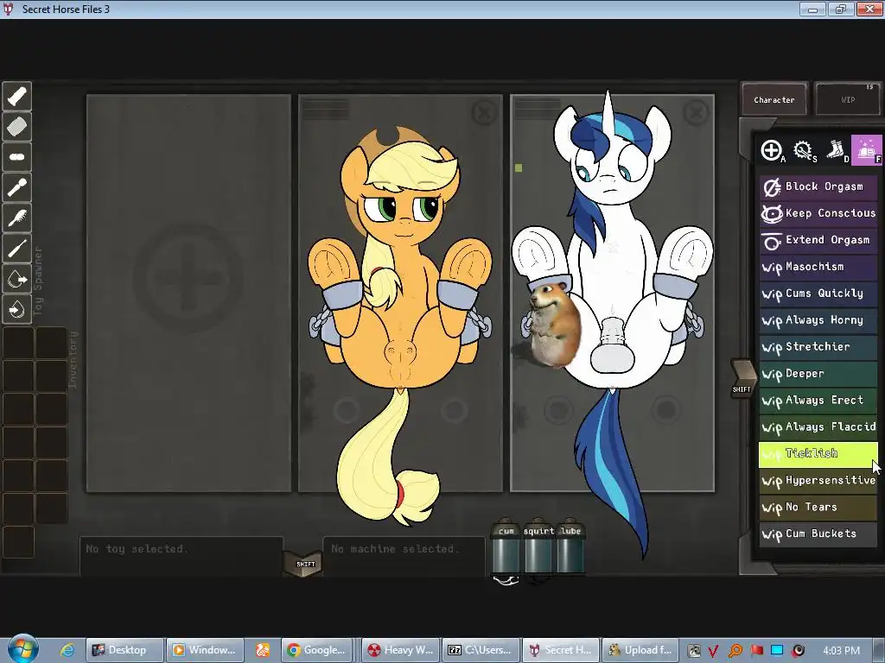Switch to the Heavy W... taskbar window
The height and width of the screenshot is (663, 885).
pyautogui.click(x=401, y=650)
